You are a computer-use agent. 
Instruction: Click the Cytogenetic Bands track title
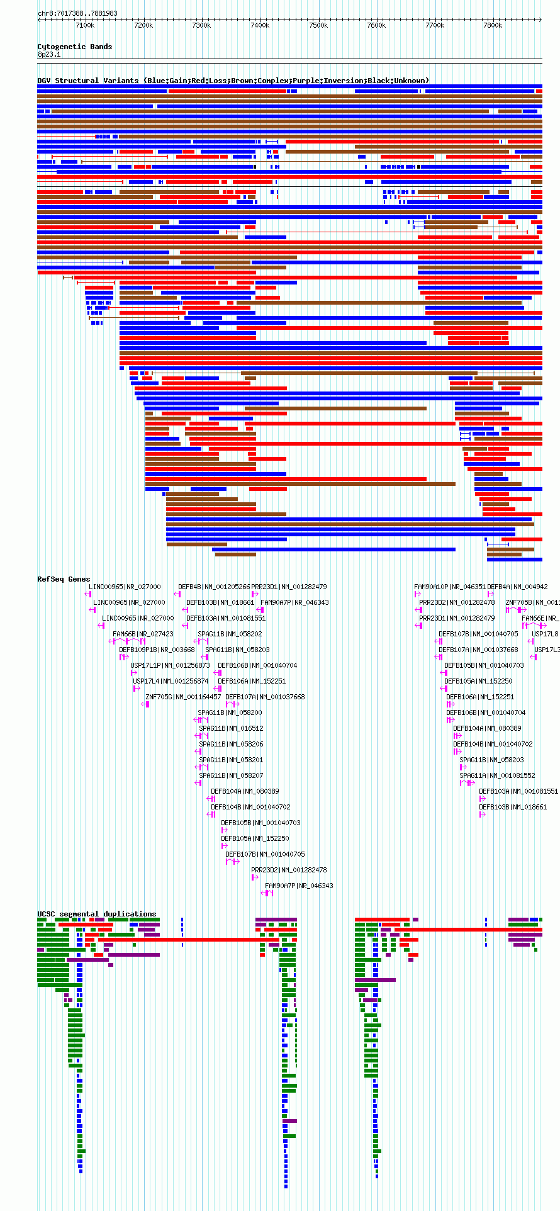coord(75,47)
